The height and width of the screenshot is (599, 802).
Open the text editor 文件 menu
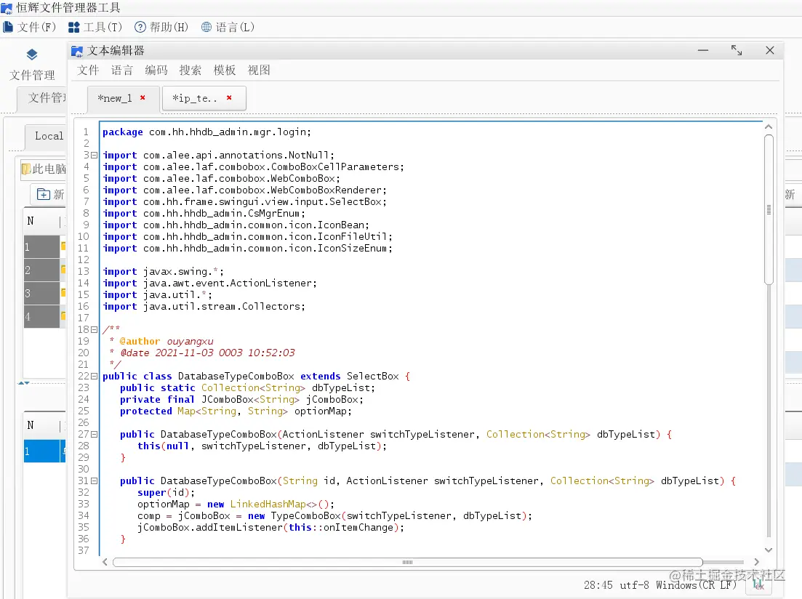pos(88,70)
